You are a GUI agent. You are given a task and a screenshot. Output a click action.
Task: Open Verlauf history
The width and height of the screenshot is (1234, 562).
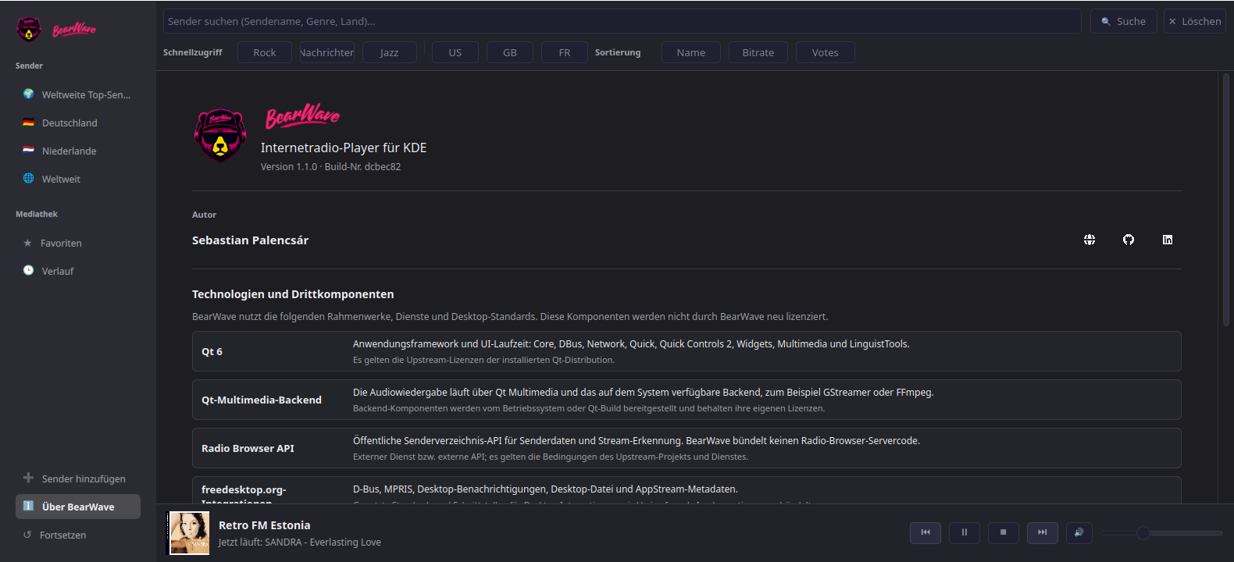pos(78,271)
